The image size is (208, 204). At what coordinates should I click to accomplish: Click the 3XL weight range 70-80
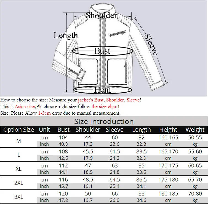tap(195, 194)
